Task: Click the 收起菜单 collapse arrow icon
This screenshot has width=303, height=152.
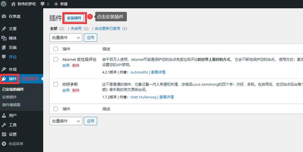Action: (4, 144)
